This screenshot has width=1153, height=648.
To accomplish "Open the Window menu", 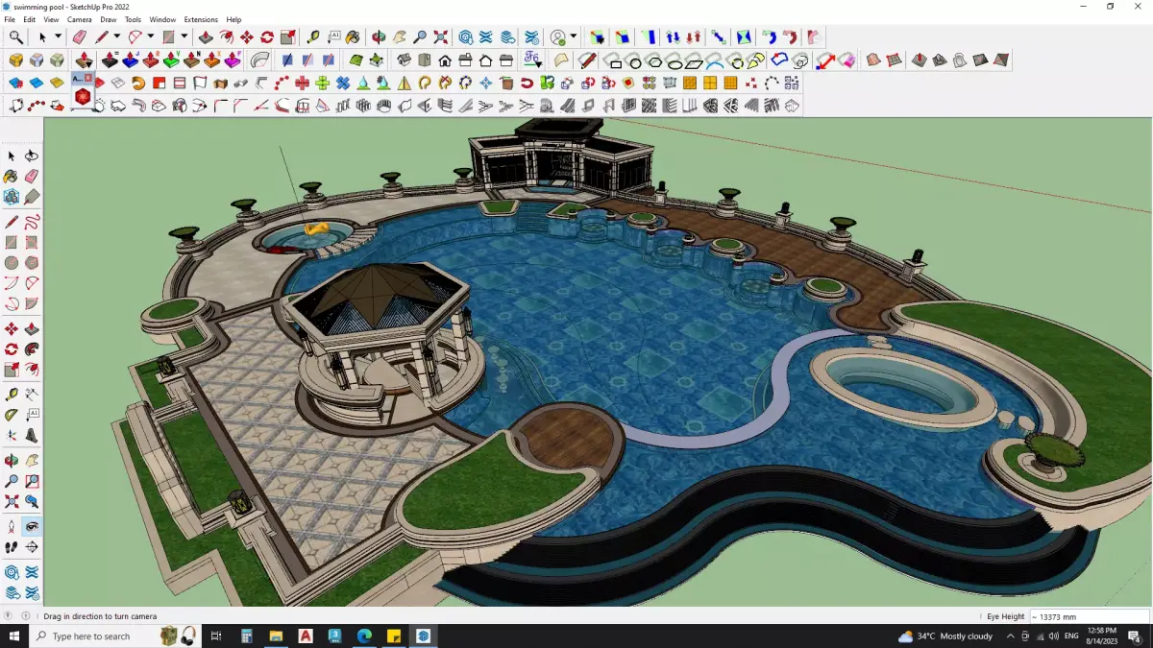I will coord(162,19).
